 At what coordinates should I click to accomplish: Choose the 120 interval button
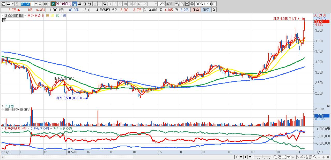pyautogui.click(x=145, y=4)
